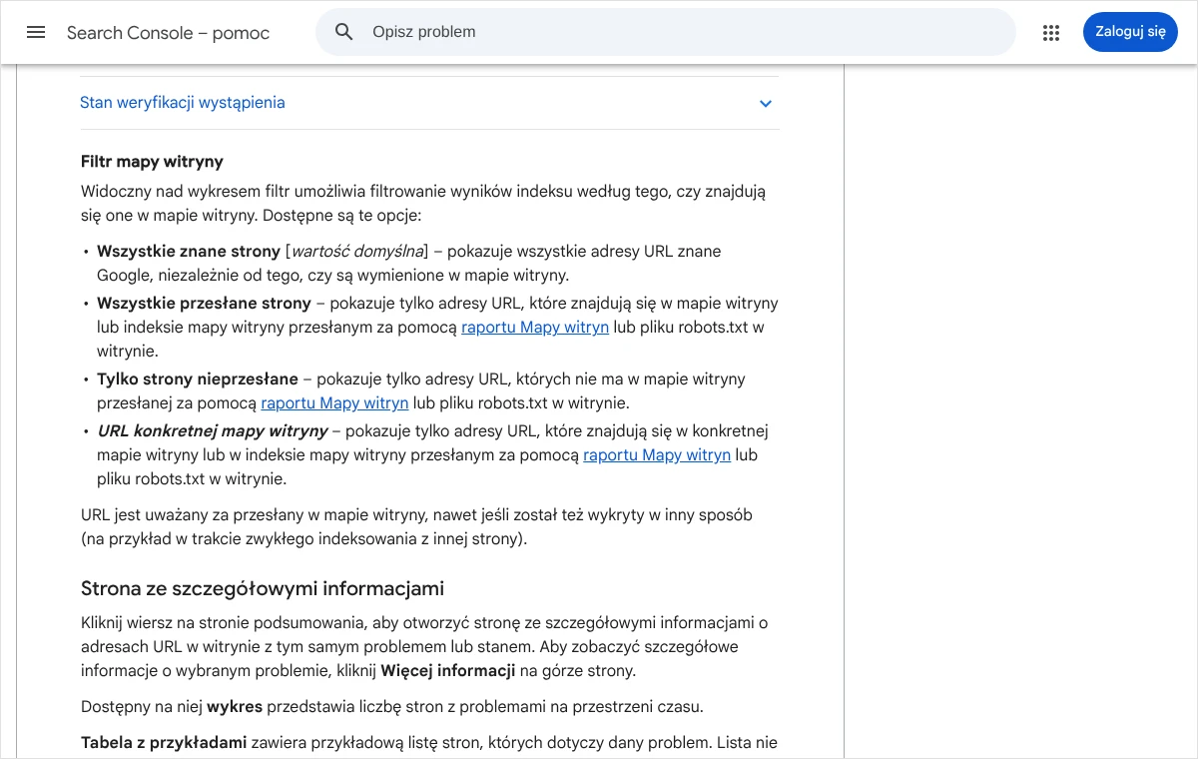This screenshot has width=1198, height=759.
Task: Click the bold Wszystkie przesłane strony text
Action: pyautogui.click(x=204, y=304)
